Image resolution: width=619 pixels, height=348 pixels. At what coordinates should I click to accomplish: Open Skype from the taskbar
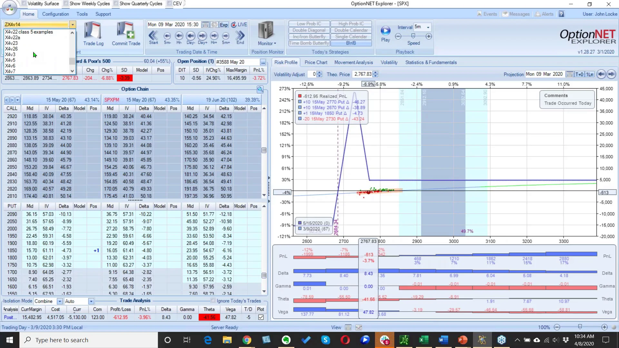[x=326, y=340]
